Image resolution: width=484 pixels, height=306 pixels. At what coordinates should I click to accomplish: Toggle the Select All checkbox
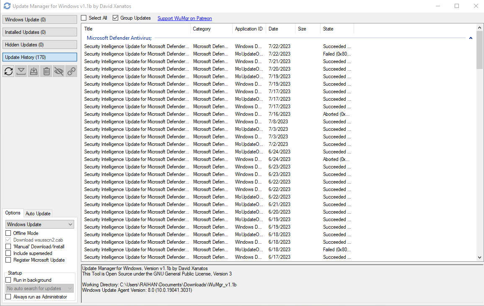(84, 18)
